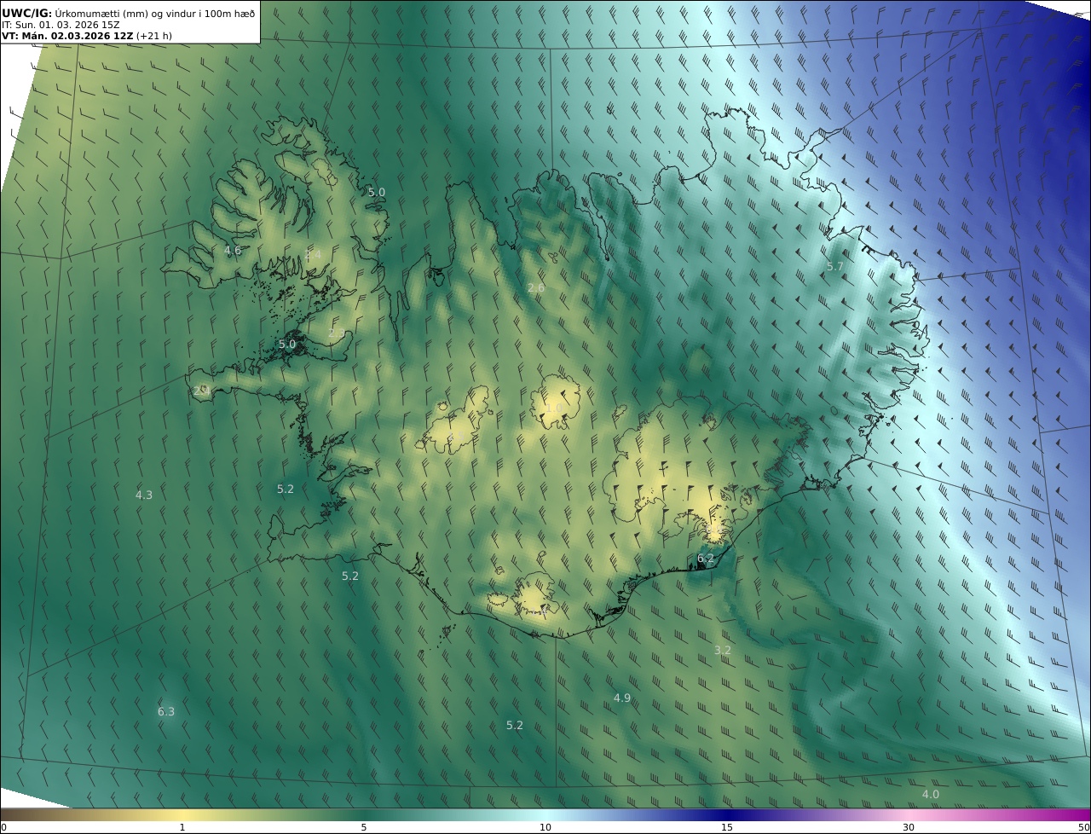Select the 'IT: Sun. 01. 03. 2026 15Z' line
This screenshot has width=1091, height=834.
[61, 25]
